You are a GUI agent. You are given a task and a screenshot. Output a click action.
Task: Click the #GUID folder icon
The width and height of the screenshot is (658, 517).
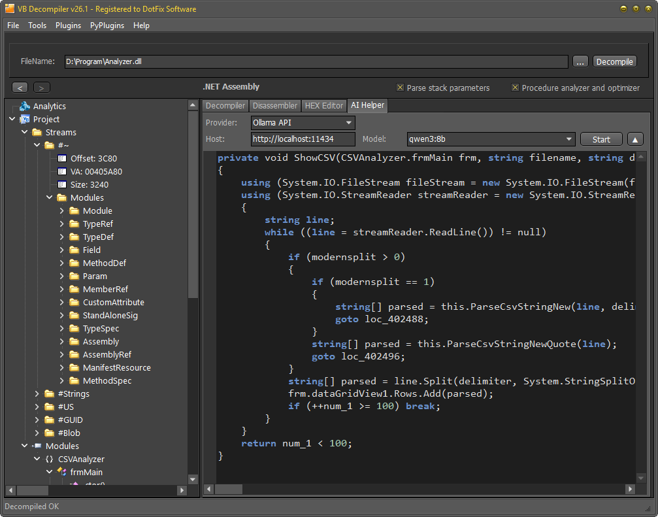[x=50, y=420]
